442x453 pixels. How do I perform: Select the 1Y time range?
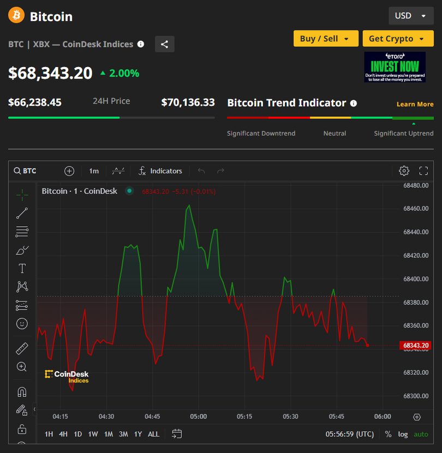tap(138, 434)
